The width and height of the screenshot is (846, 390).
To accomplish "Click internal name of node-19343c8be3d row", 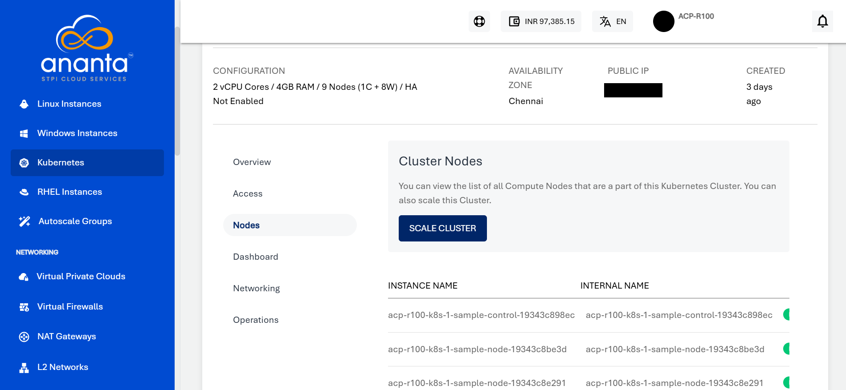I will pos(675,349).
